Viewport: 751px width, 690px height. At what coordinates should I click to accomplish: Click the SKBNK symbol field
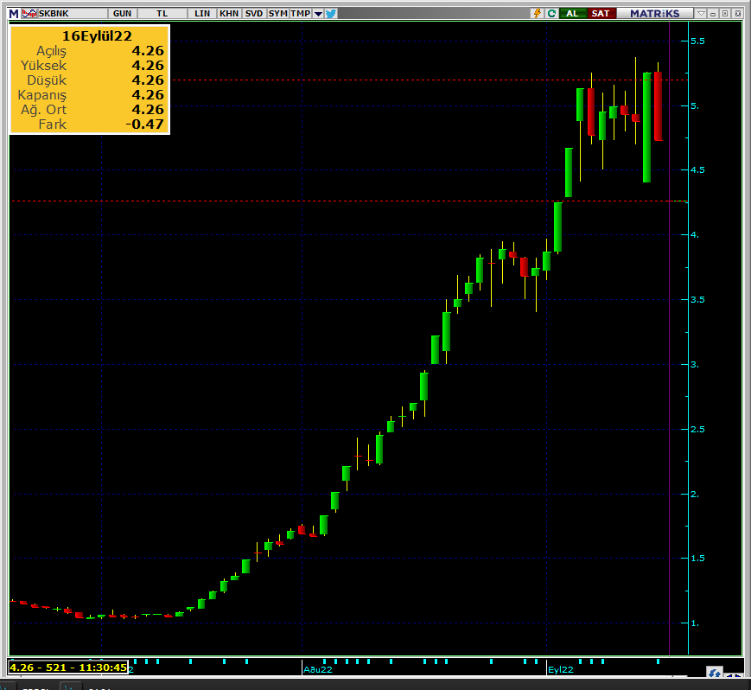click(x=72, y=14)
